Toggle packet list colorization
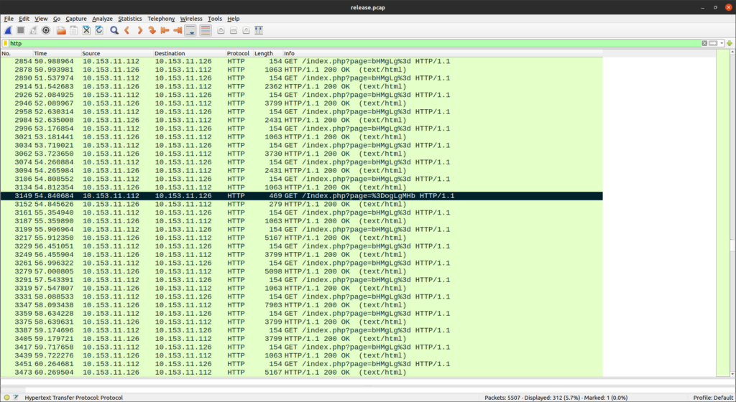Viewport: 736px width, 402px height. [x=206, y=31]
